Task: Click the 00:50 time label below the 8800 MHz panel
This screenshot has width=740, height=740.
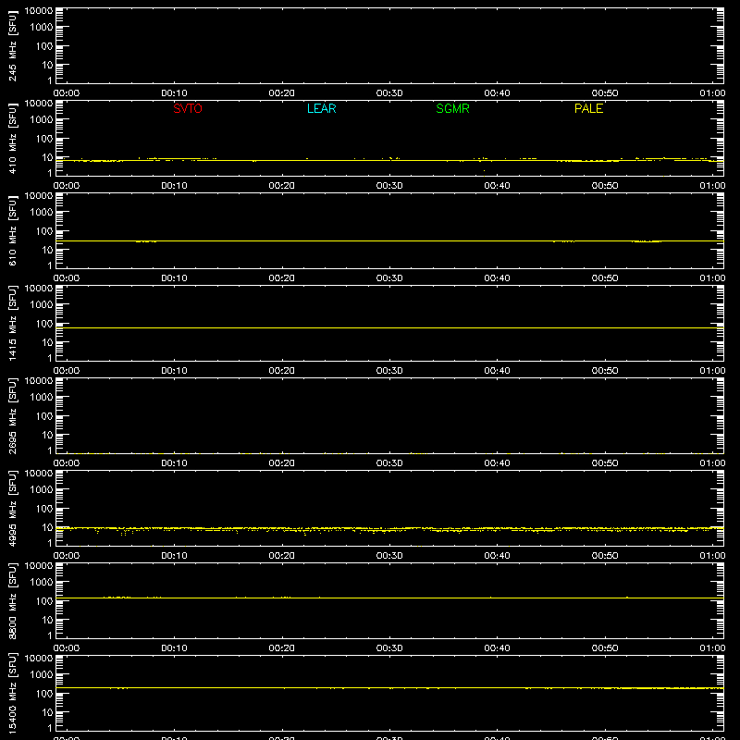Action: [x=605, y=648]
